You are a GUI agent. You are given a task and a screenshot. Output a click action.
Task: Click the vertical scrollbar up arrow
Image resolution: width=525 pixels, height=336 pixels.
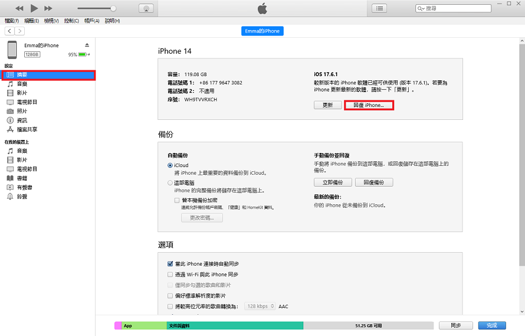click(x=522, y=41)
